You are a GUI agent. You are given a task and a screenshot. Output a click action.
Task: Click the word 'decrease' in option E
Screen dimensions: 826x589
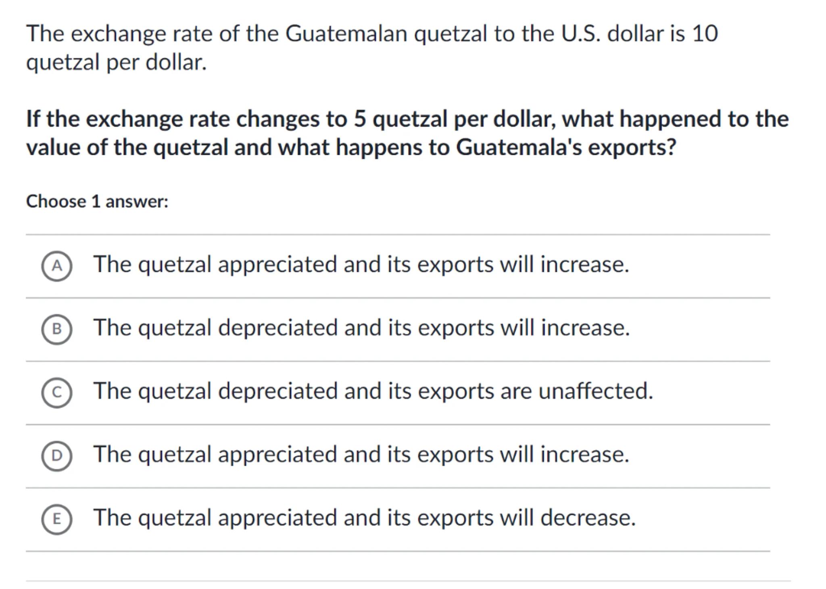pos(588,518)
